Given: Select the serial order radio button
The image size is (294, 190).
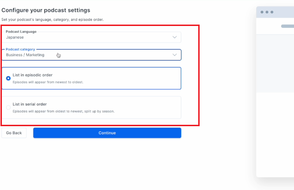Looking at the screenshot, I should (x=8, y=107).
